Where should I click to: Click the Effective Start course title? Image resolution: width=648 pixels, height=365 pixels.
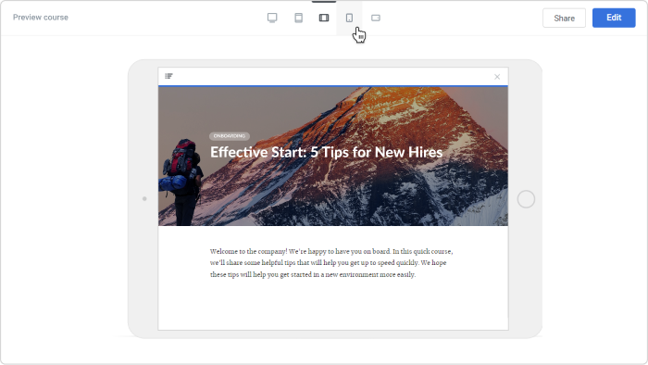click(x=327, y=152)
